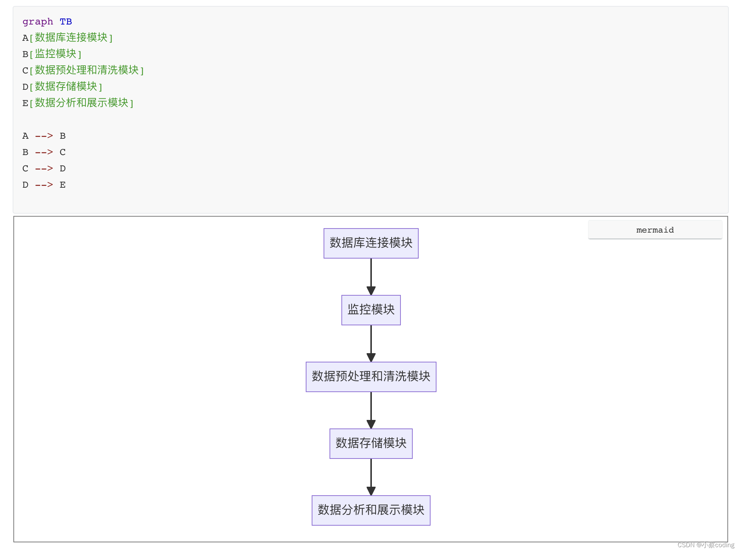
Task: Click the 'TB' direction keyword in code
Action: (x=66, y=22)
